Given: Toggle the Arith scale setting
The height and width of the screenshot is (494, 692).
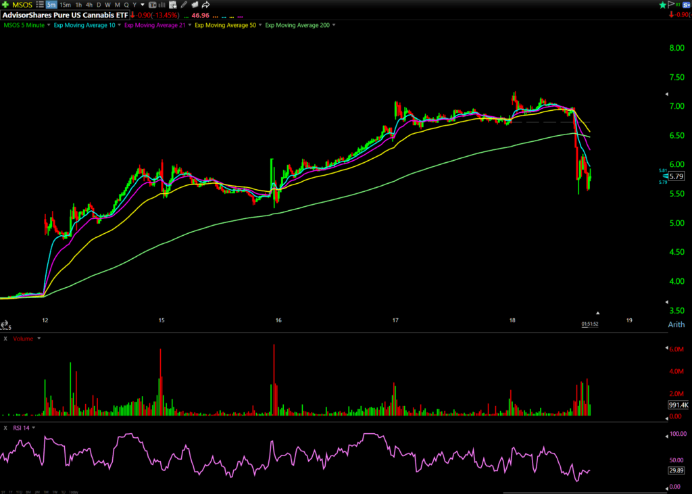Looking at the screenshot, I should pos(676,324).
